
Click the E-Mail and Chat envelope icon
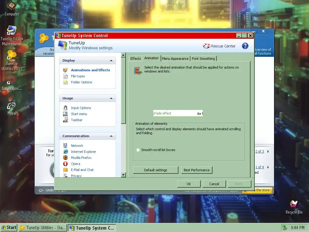click(x=65, y=170)
